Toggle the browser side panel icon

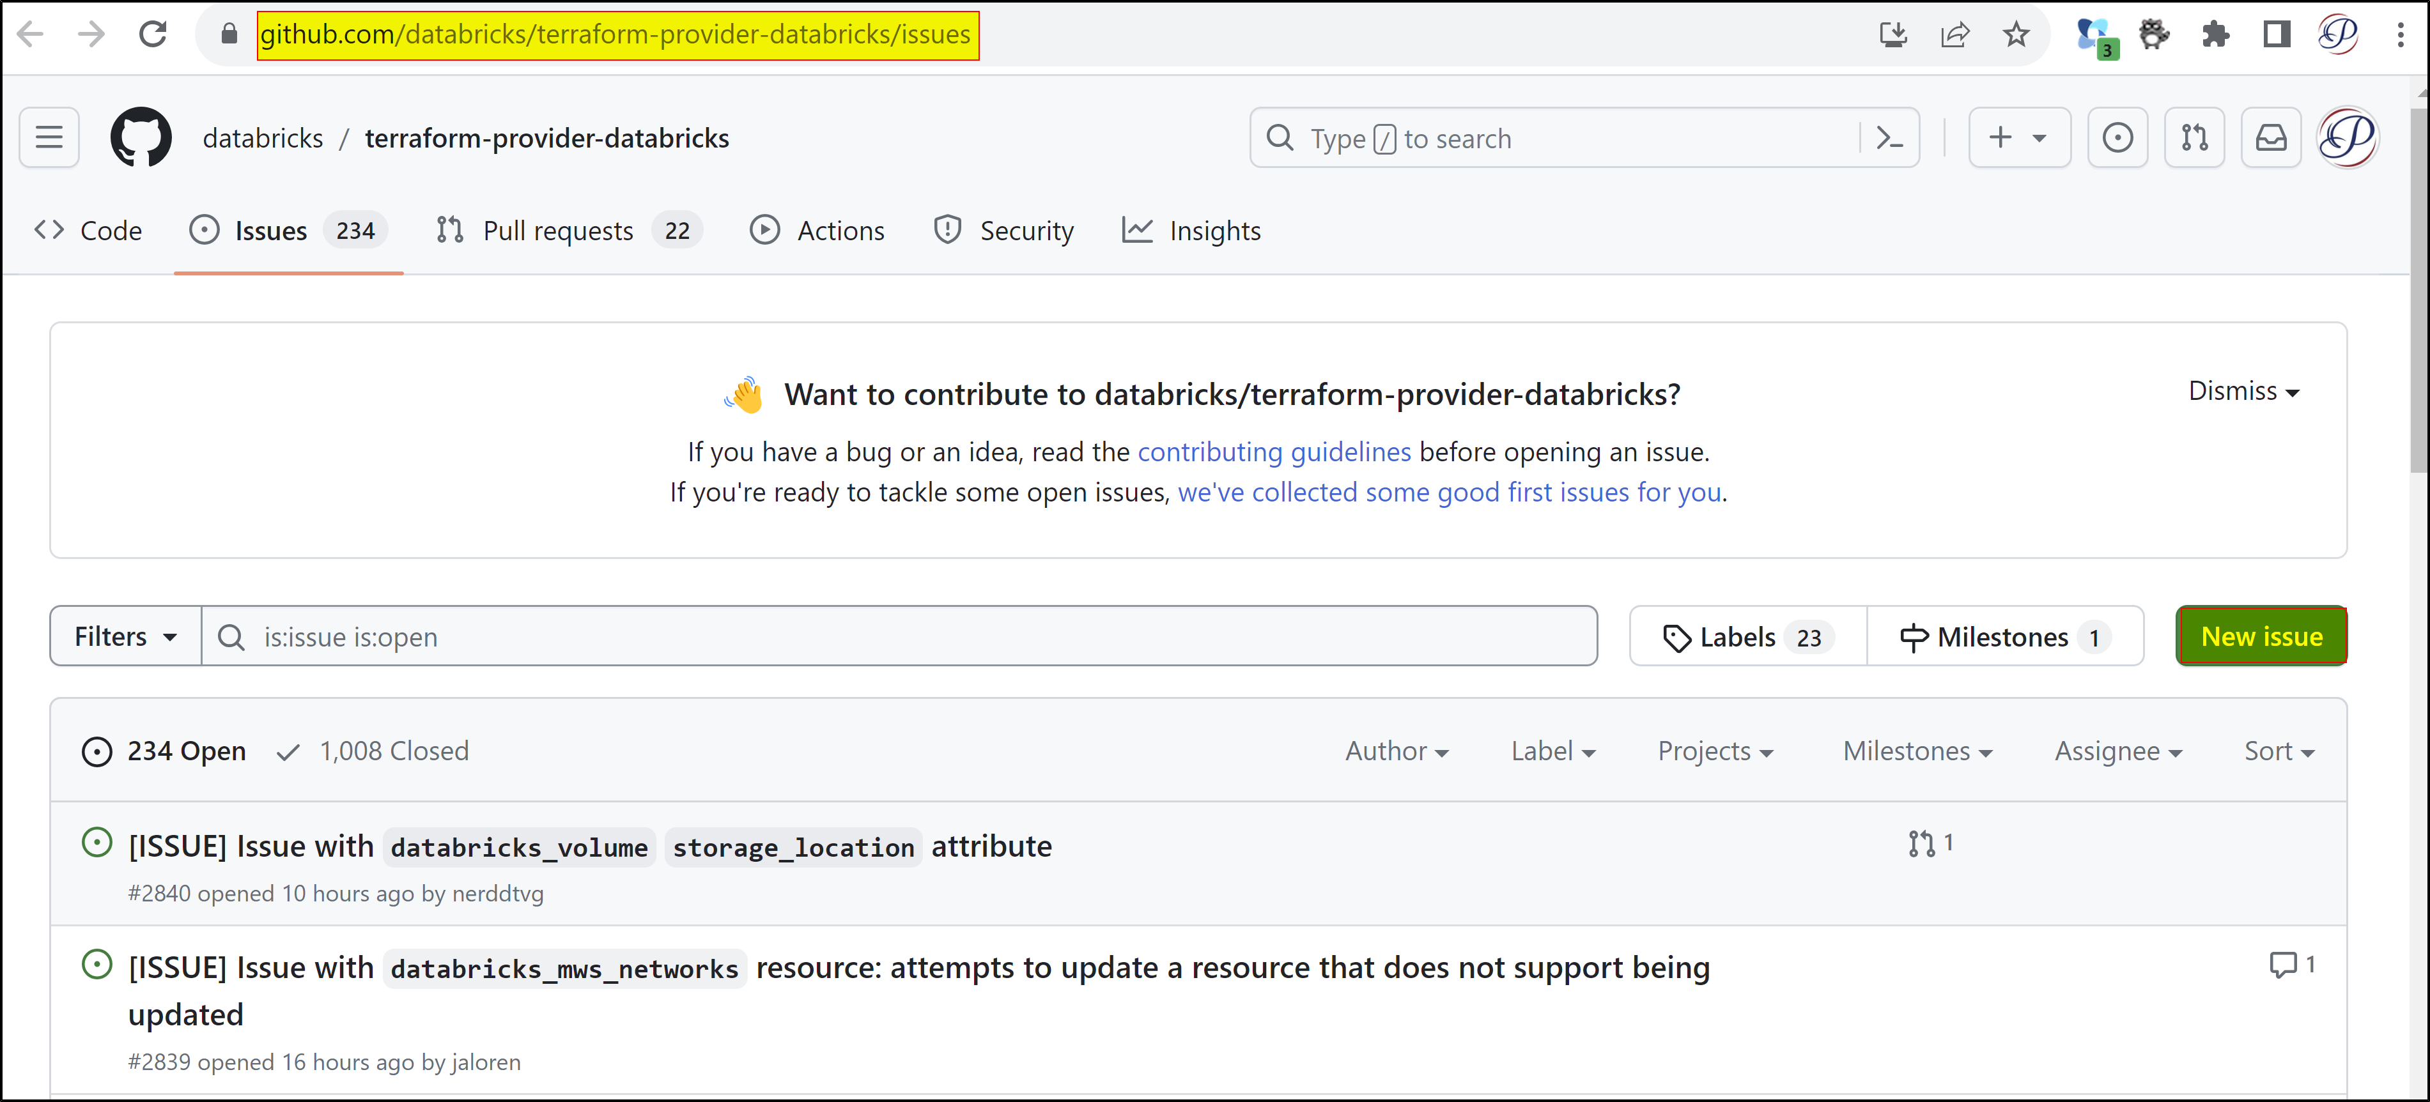click(2276, 35)
